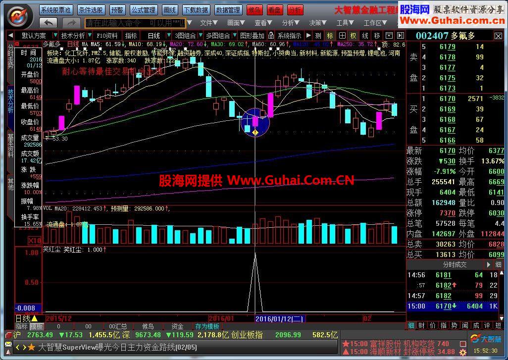Click the 大智慧 logo at bottom right

pos(485,339)
